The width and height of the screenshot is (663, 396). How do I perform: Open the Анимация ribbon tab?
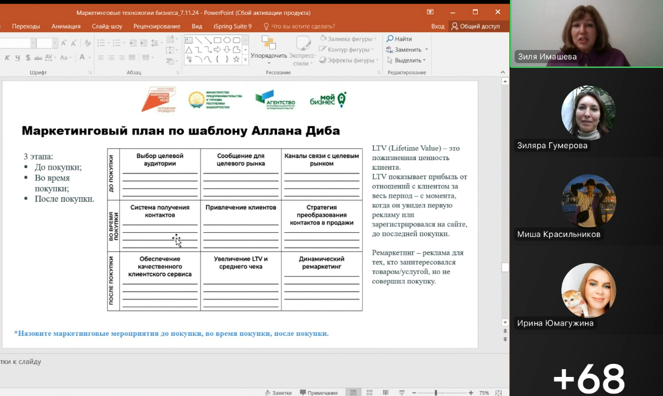(x=66, y=26)
